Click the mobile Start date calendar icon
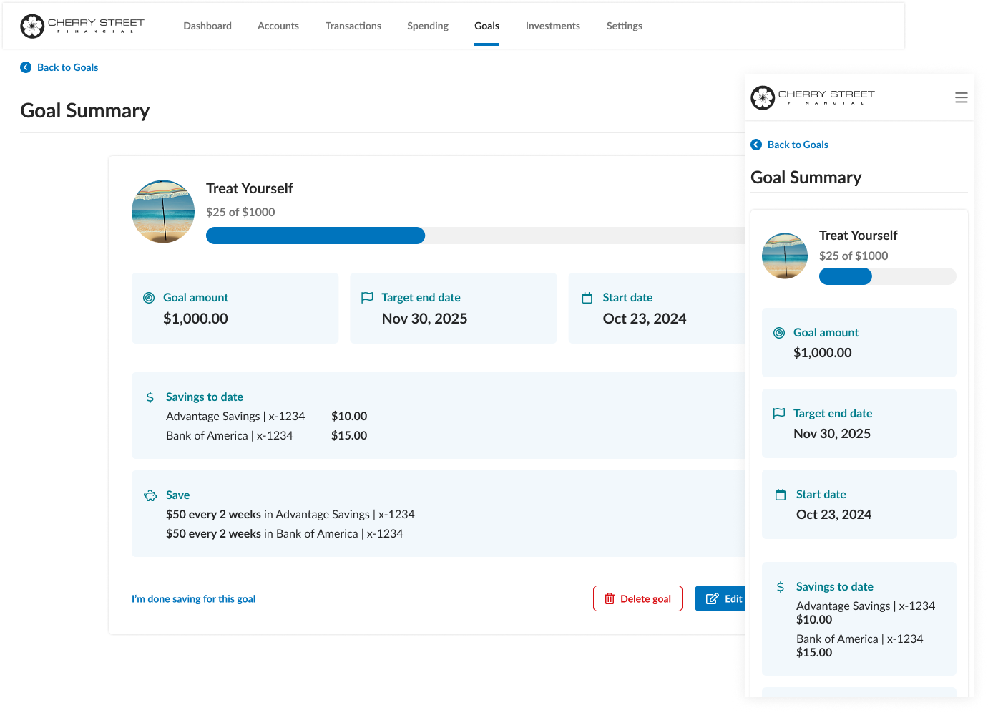Viewport: 988px width, 713px height. [781, 495]
